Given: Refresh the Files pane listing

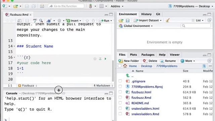Looking at the screenshot, I should (209, 61).
